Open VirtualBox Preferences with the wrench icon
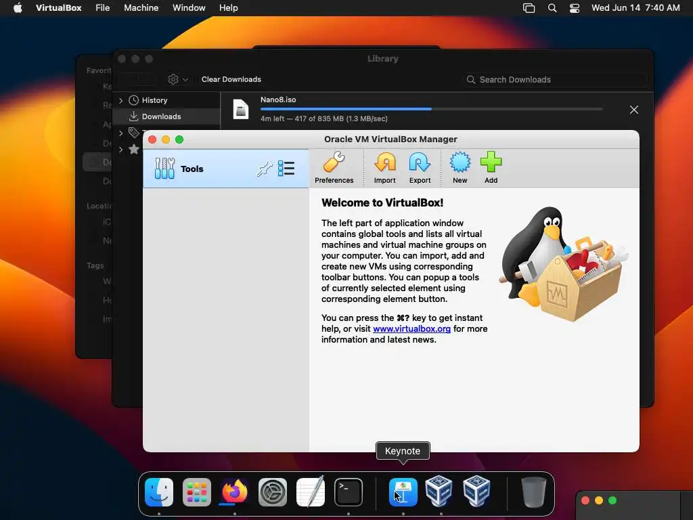Image resolution: width=693 pixels, height=520 pixels. [334, 168]
